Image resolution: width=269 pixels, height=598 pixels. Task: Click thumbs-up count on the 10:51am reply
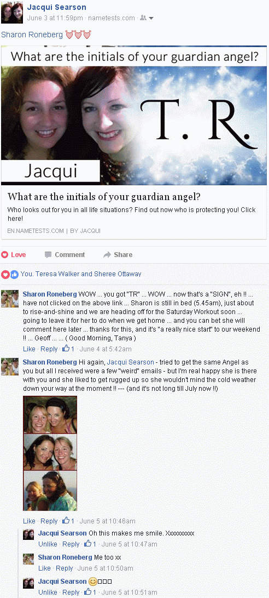point(90,592)
